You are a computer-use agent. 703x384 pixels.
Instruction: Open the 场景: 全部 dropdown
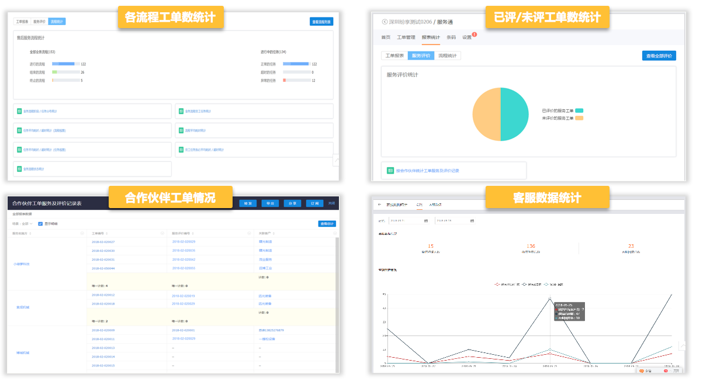point(22,224)
